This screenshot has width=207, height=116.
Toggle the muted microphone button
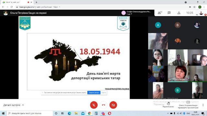click(x=94, y=105)
